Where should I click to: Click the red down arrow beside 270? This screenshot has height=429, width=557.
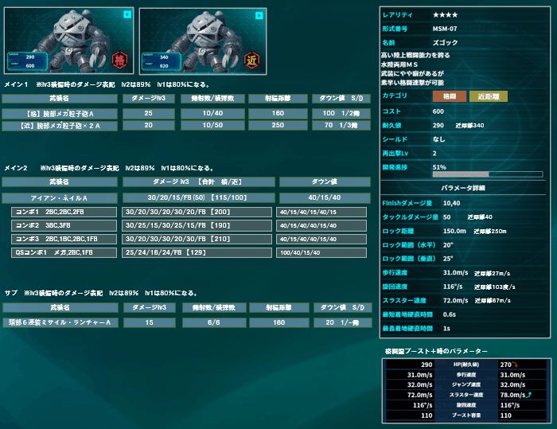point(515,365)
